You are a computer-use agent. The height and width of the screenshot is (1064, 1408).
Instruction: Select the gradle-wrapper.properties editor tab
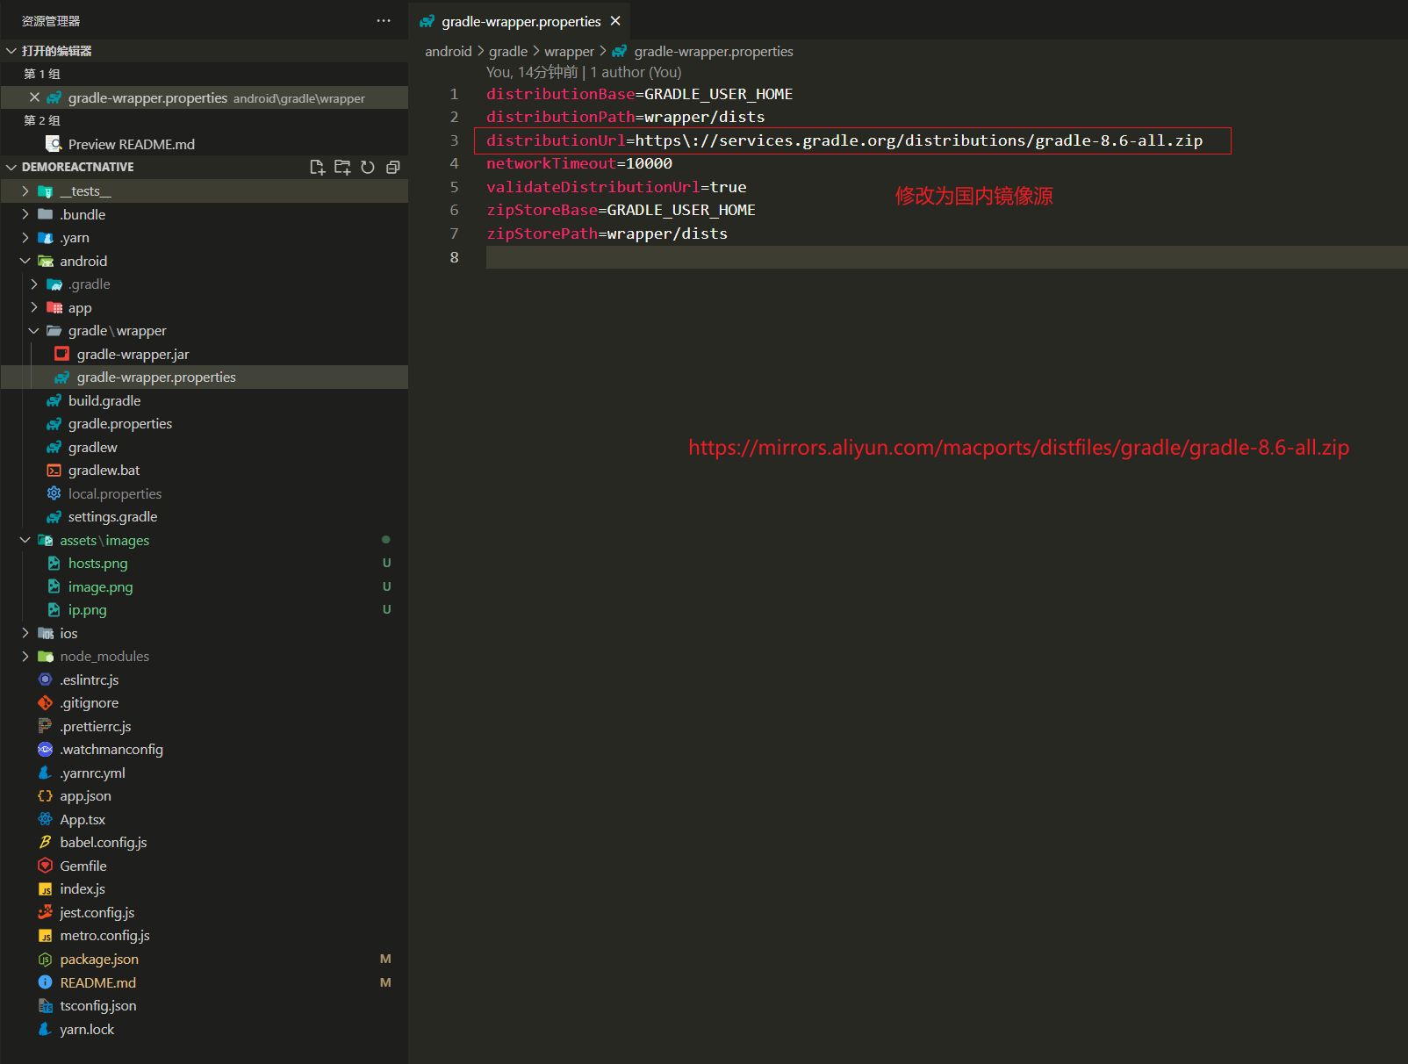[x=520, y=21]
